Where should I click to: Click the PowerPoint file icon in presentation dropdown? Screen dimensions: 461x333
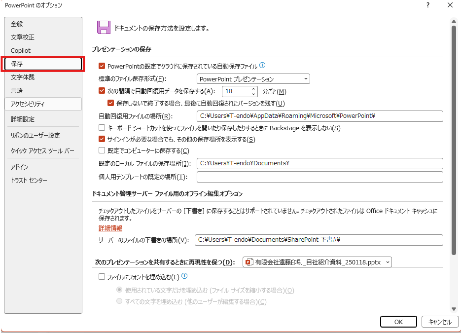point(248,262)
